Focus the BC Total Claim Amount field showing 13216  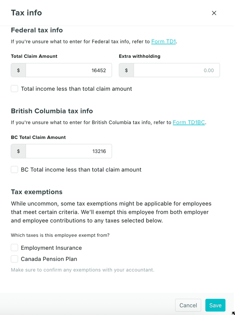[69, 151]
